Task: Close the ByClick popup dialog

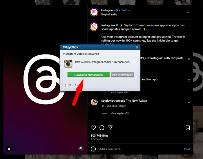Action: coord(137,47)
